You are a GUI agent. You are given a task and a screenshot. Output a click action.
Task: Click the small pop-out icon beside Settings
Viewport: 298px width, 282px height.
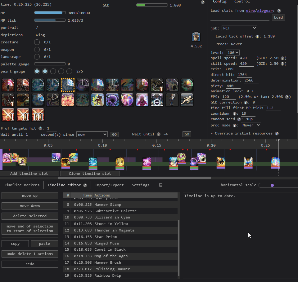point(160,185)
